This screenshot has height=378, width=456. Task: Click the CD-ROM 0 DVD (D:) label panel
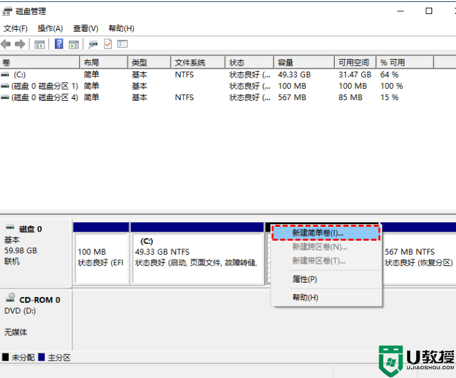coord(36,320)
